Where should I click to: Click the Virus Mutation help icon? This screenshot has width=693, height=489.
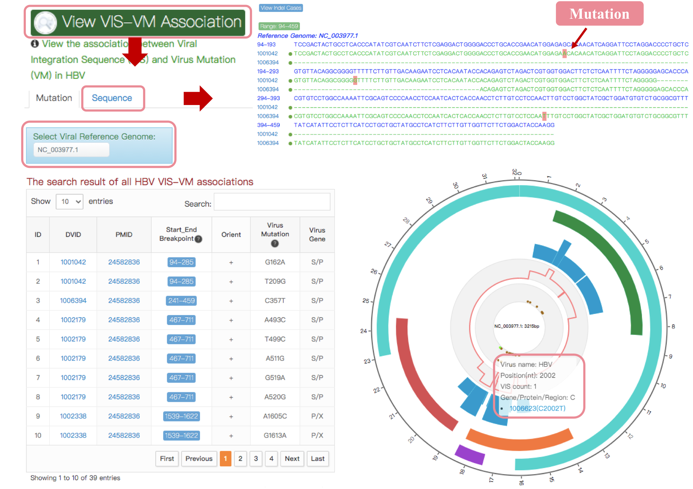[x=275, y=244]
